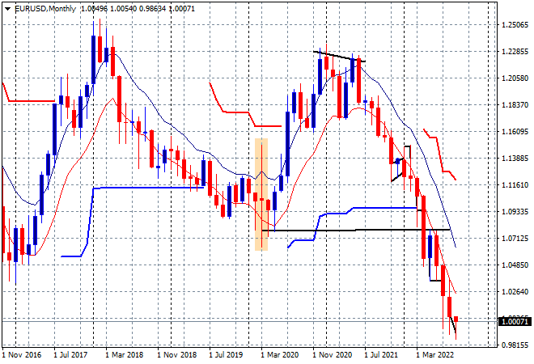
Task: Click the 1 Mar 2018 date label
Action: click(125, 355)
